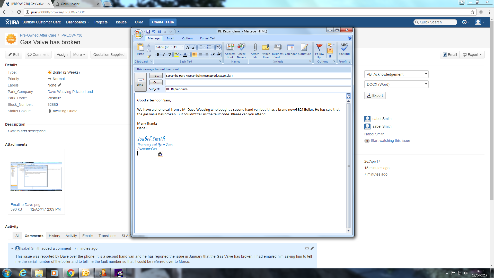Open the Address Book
Image resolution: width=494 pixels, height=278 pixels.
pyautogui.click(x=230, y=48)
